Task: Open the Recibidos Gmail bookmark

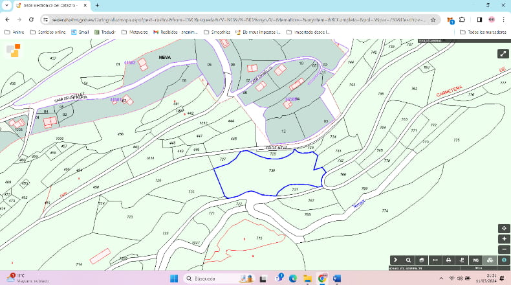Action: 176,32
